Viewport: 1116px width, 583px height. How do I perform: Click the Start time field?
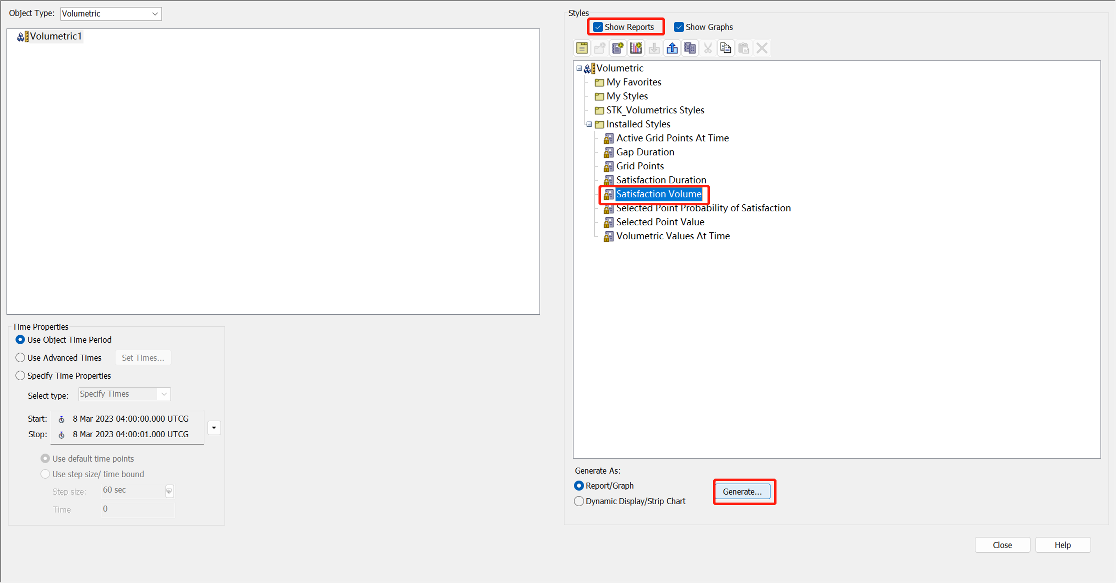(130, 419)
